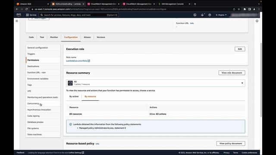The height and width of the screenshot is (155, 276).
Task: Open the browser three-dot menu
Action: 259,9
